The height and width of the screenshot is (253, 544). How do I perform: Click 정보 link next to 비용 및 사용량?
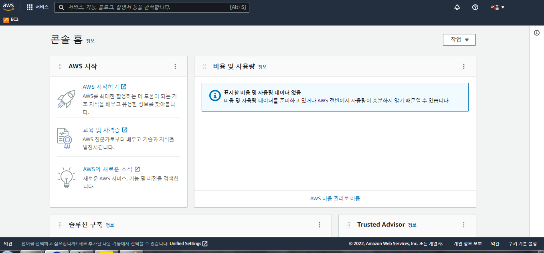[262, 67]
